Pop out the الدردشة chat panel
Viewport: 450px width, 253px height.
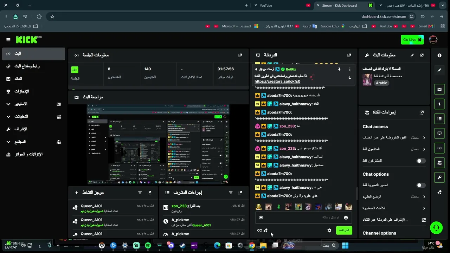point(349,55)
